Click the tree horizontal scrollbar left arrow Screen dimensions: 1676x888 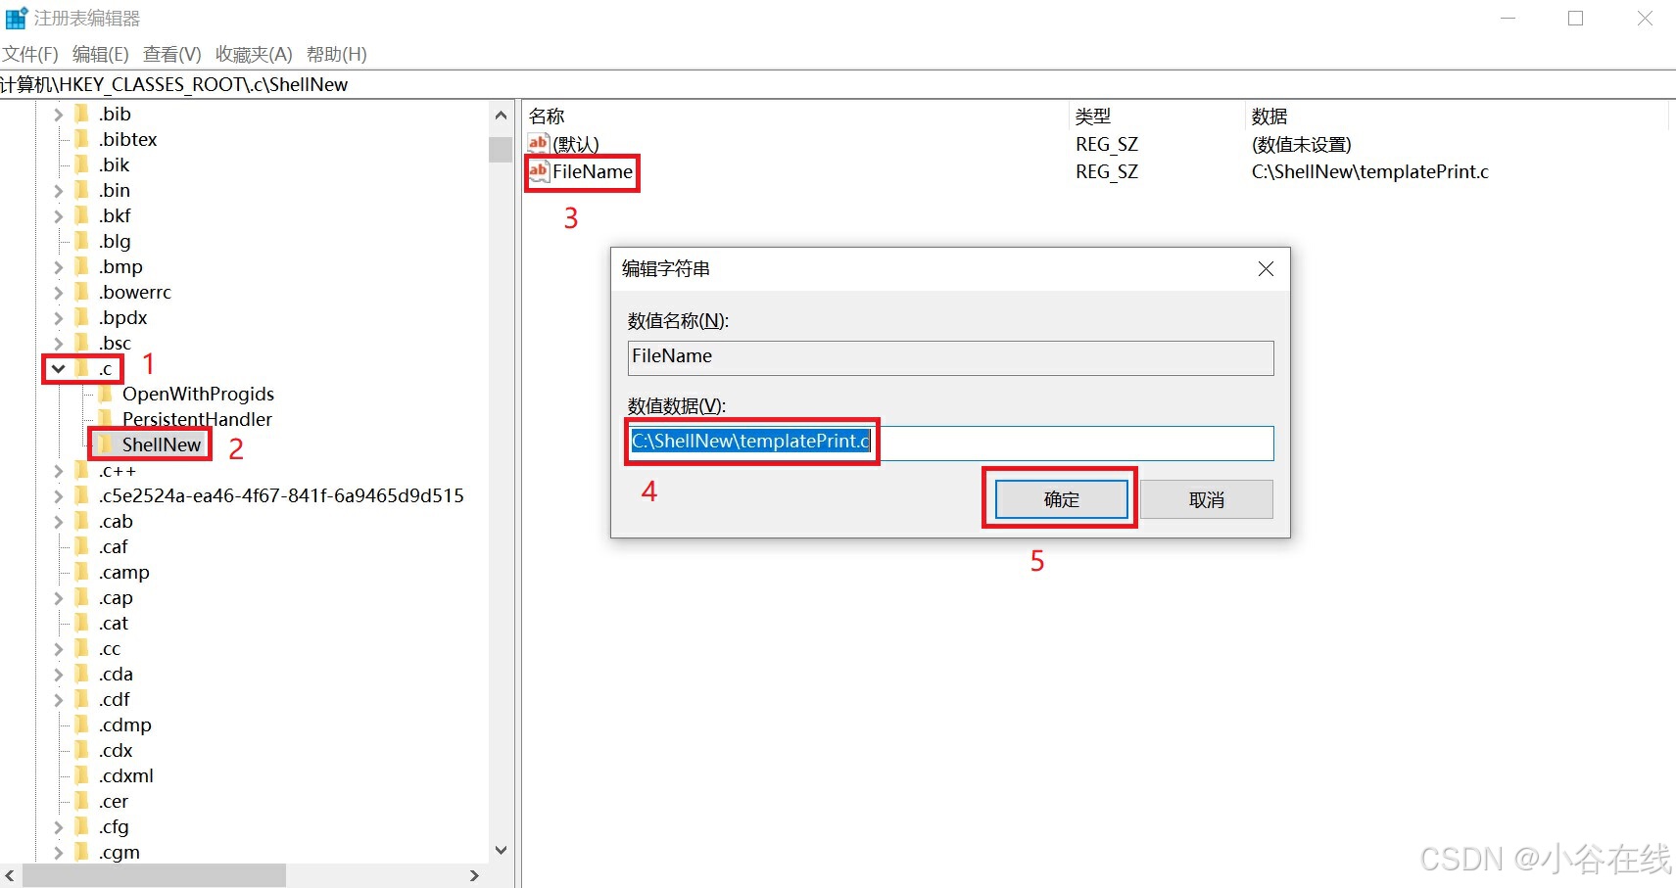tap(11, 875)
